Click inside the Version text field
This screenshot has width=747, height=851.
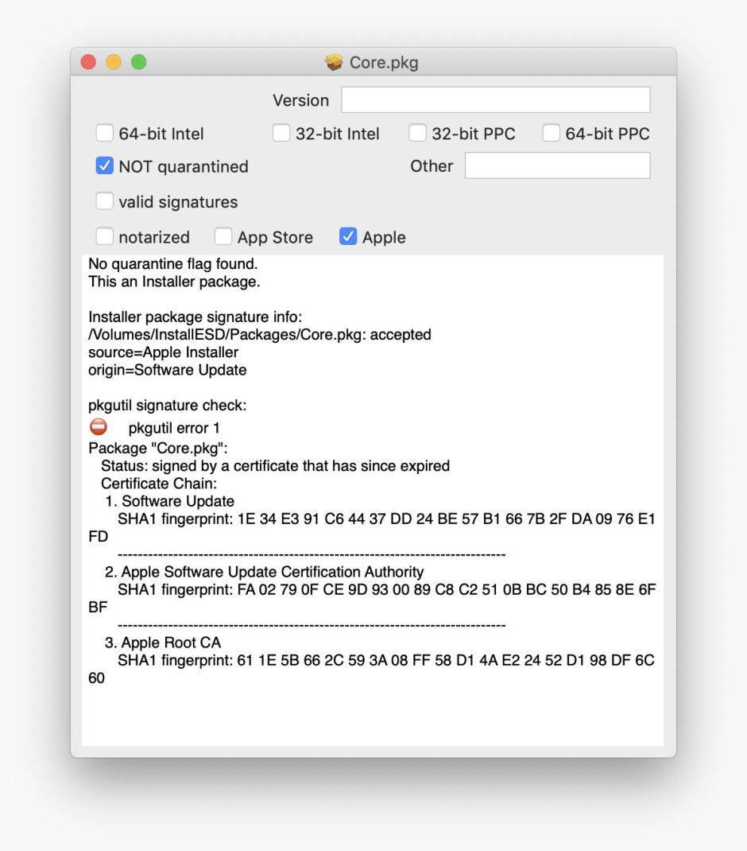[493, 99]
